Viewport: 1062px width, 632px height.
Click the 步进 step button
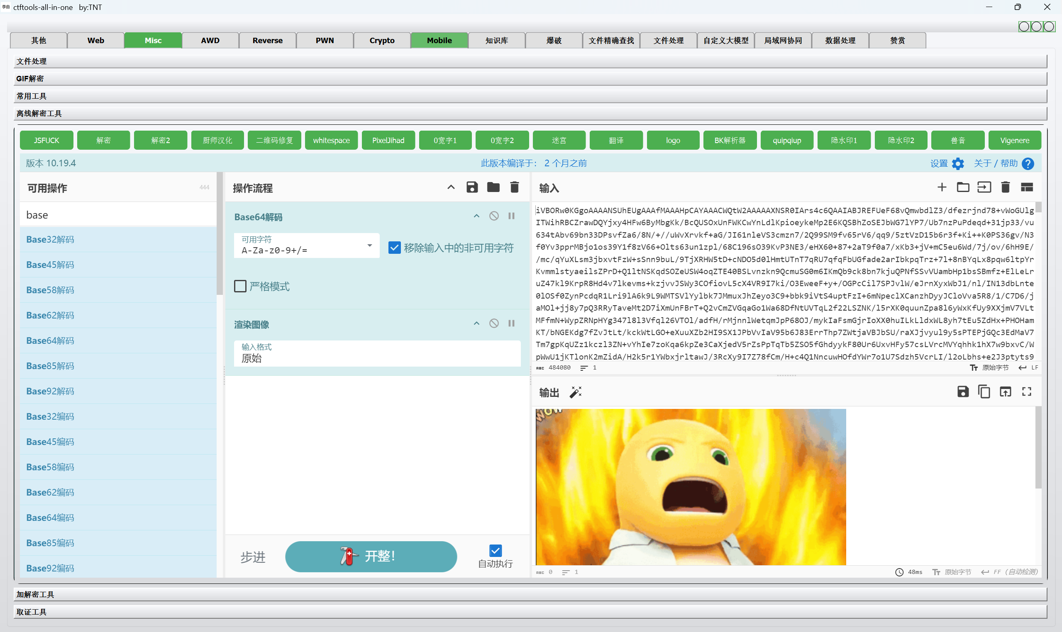(253, 557)
